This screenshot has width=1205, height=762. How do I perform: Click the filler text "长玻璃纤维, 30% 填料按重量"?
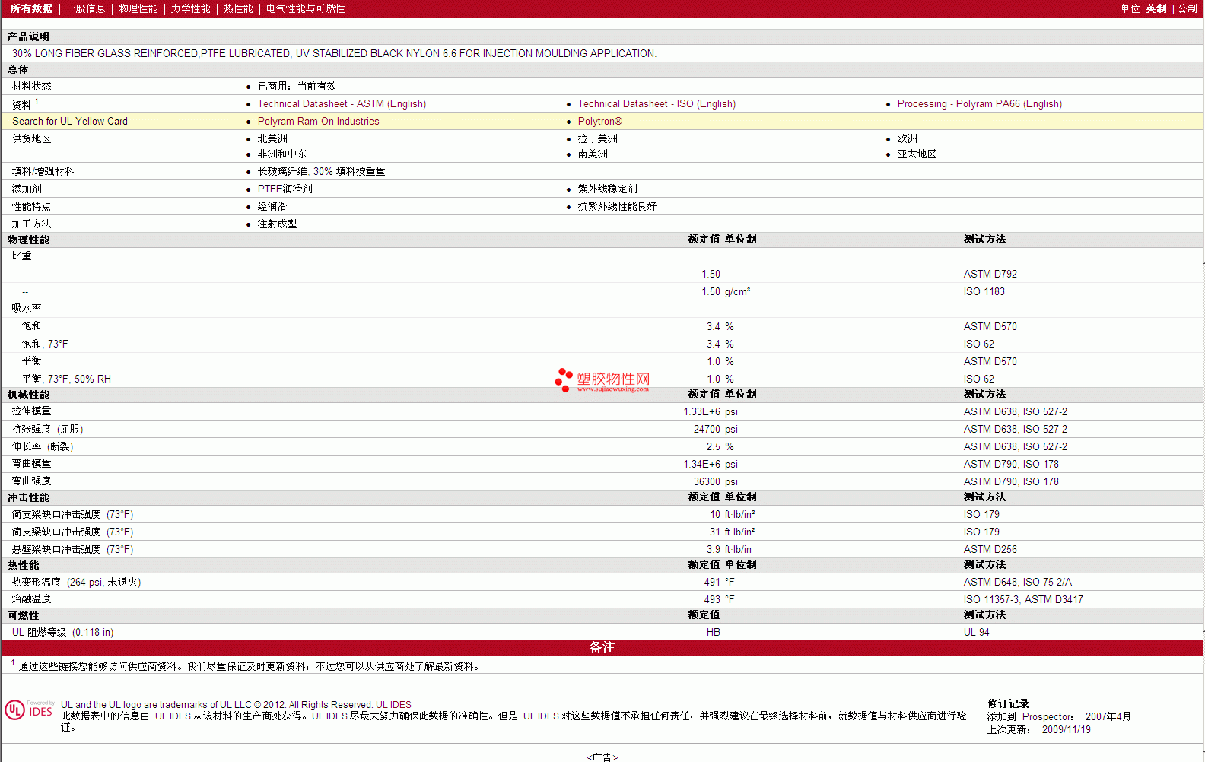coord(321,172)
